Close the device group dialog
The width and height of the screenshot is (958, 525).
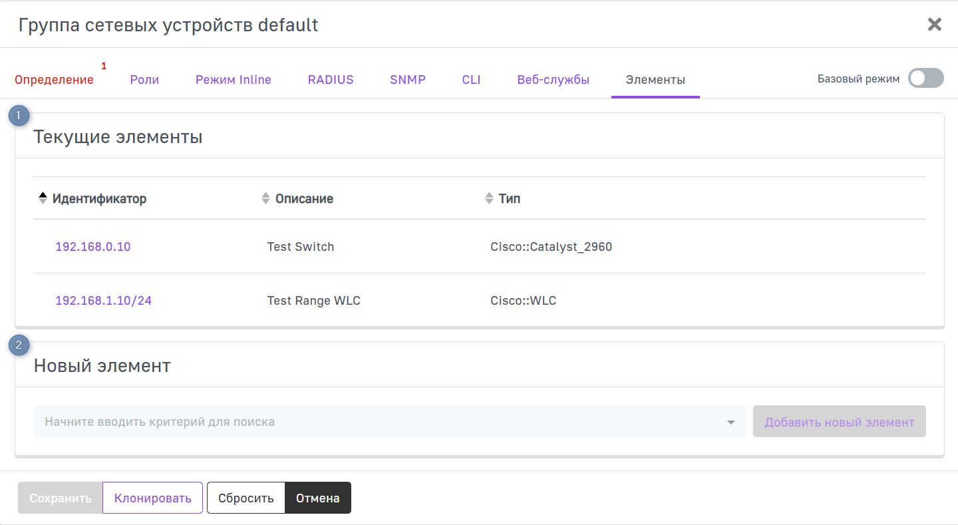click(x=934, y=25)
